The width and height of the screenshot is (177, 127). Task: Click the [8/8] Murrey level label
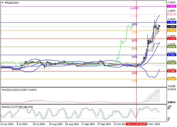[134, 24]
